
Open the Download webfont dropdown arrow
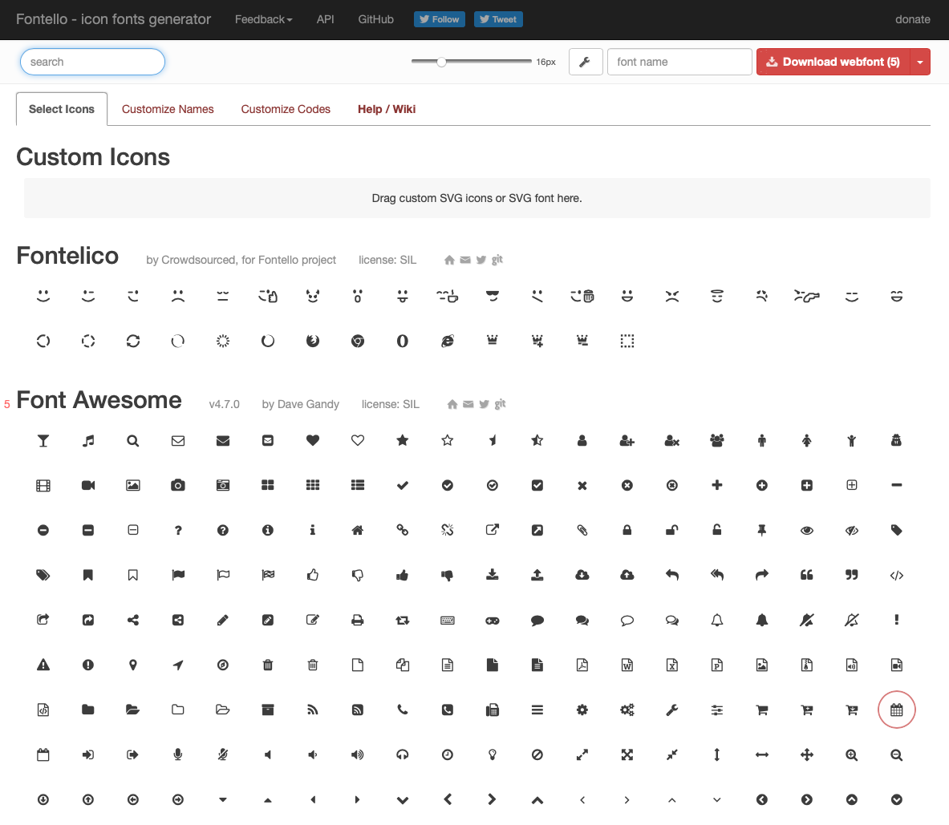(920, 62)
